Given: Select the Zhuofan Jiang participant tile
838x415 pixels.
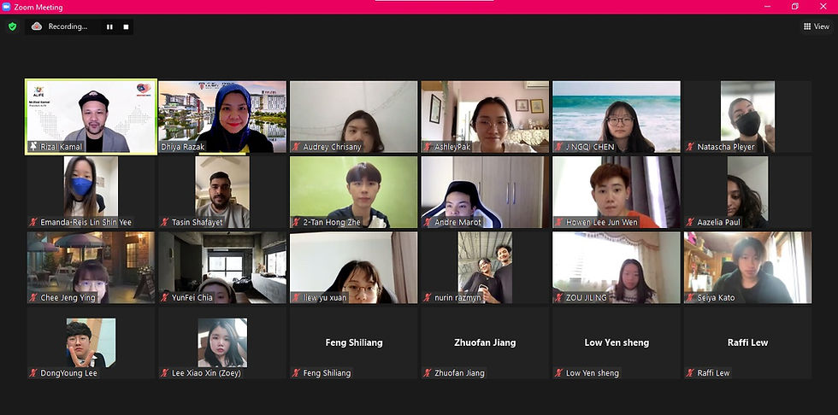Looking at the screenshot, I should 485,343.
